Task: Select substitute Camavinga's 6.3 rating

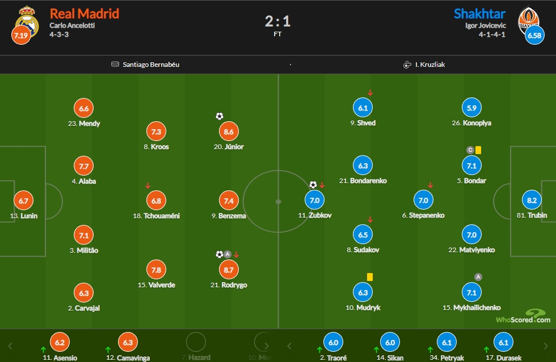Action: 128,342
